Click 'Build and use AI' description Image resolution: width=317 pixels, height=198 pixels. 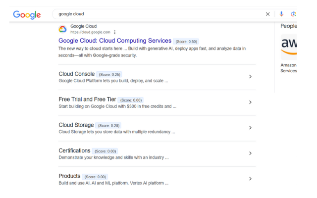click(113, 183)
